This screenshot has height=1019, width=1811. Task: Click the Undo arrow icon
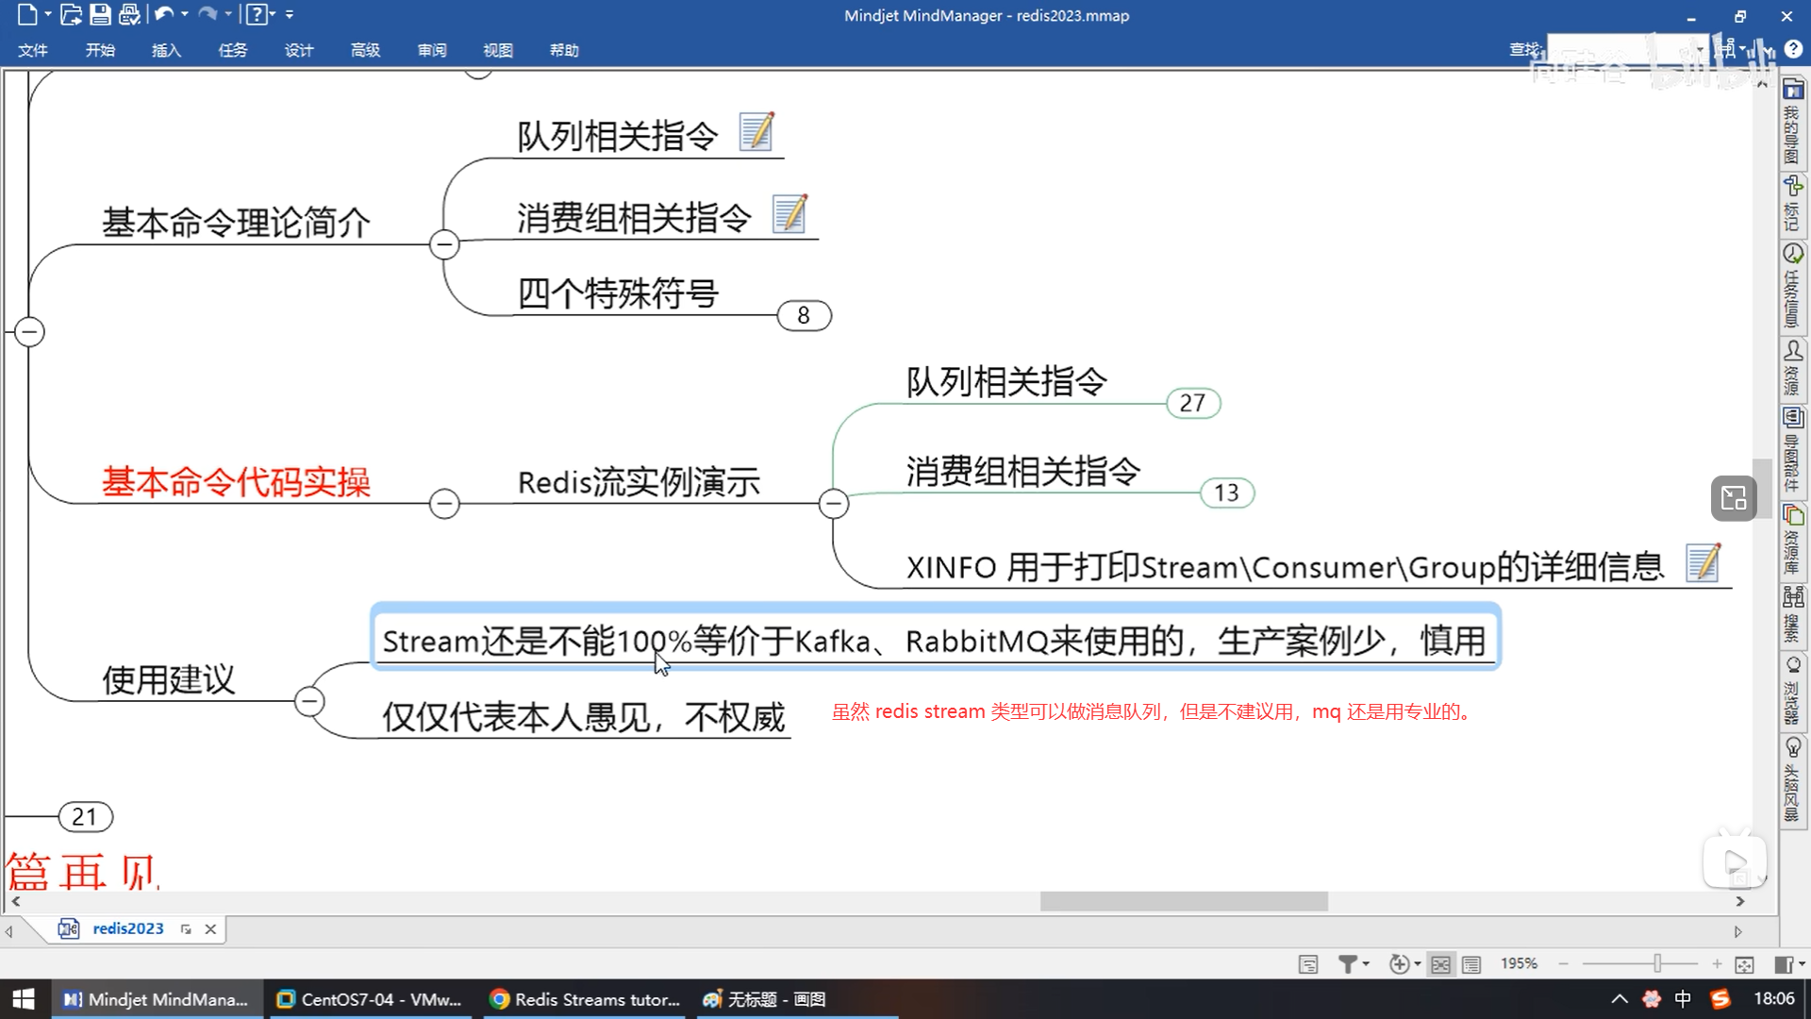pyautogui.click(x=163, y=14)
